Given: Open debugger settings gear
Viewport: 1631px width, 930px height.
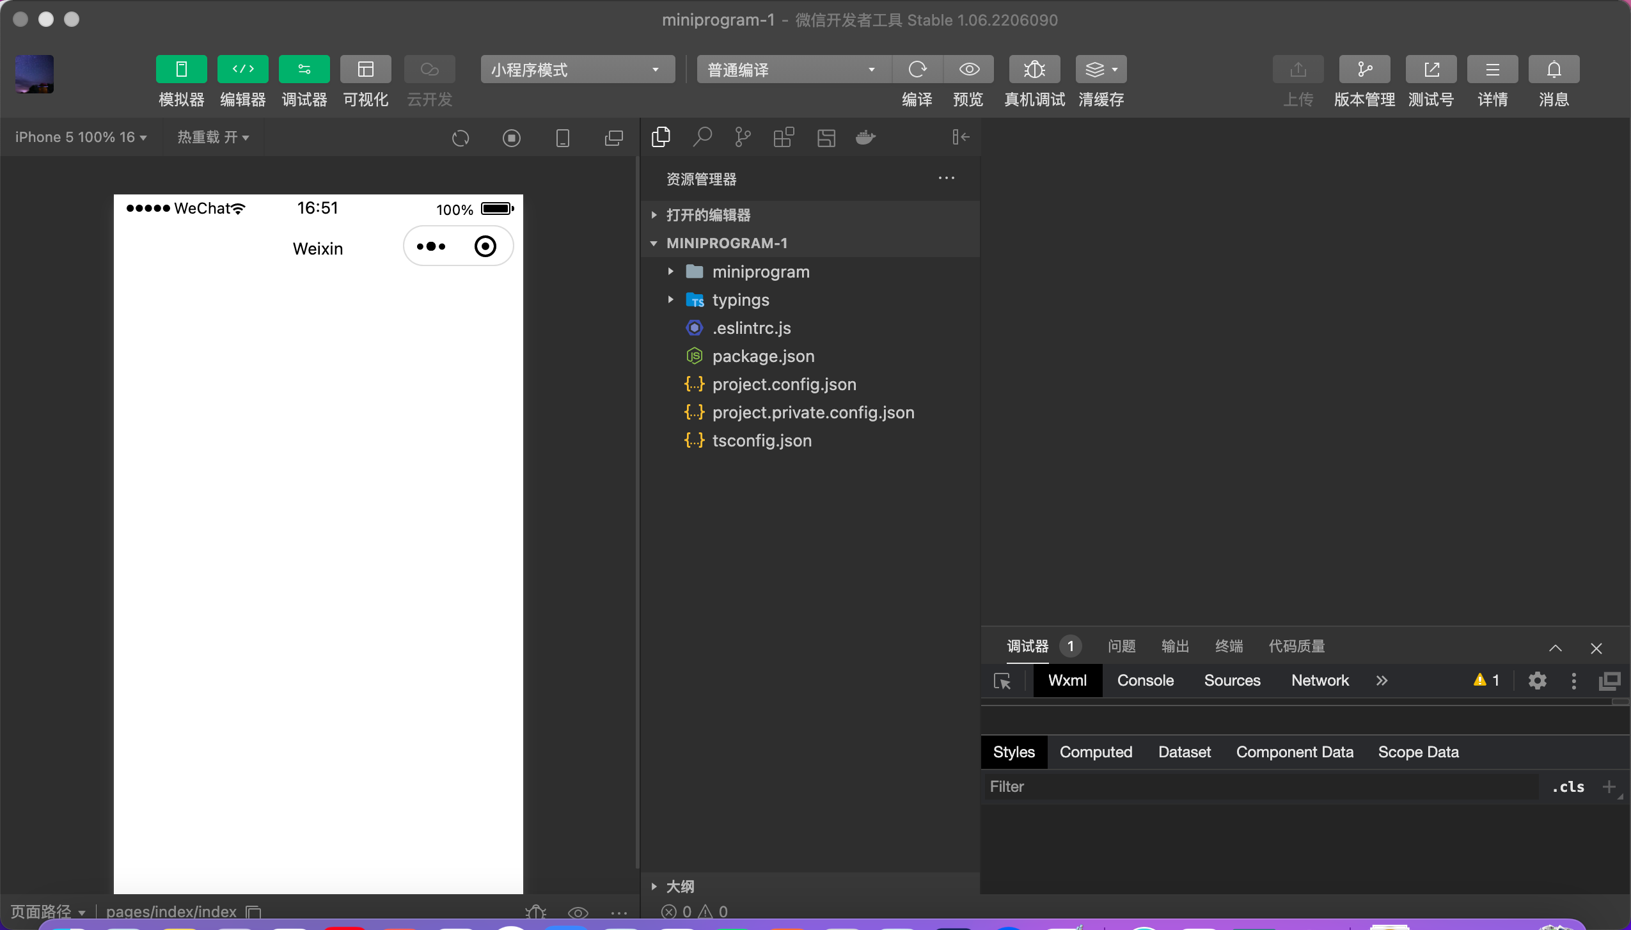Looking at the screenshot, I should coord(1538,681).
